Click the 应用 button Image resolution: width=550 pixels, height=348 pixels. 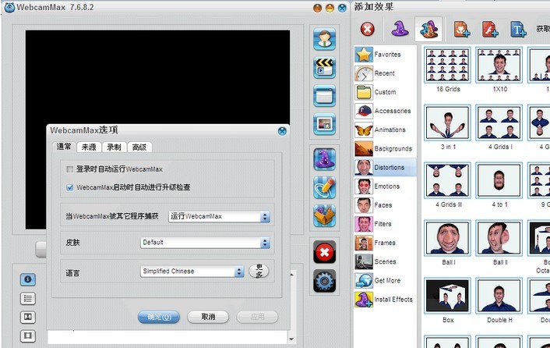(x=257, y=317)
